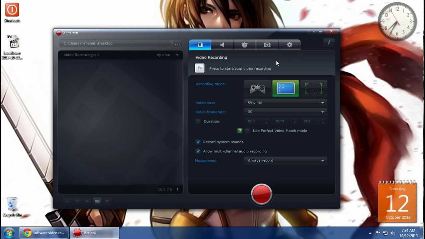
Task: Browse output folder with the three-dots button
Action: [177, 44]
